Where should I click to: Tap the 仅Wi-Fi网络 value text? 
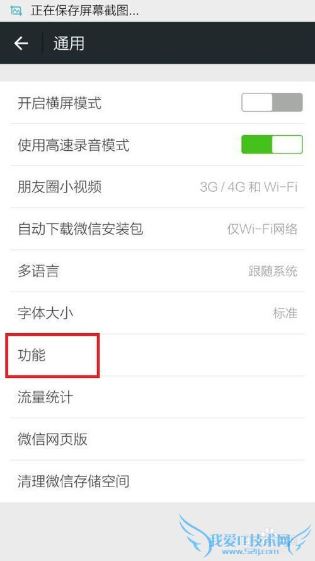[x=262, y=229]
